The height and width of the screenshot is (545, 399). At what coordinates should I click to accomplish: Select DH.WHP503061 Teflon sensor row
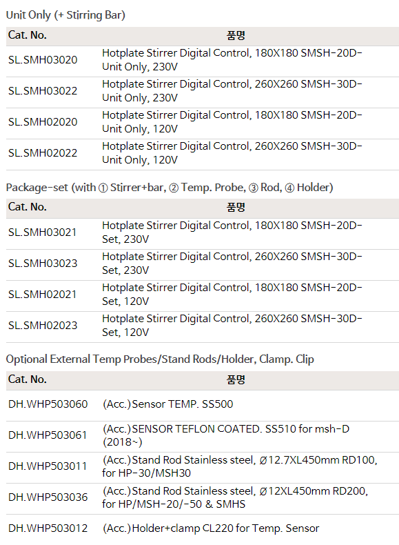203,437
